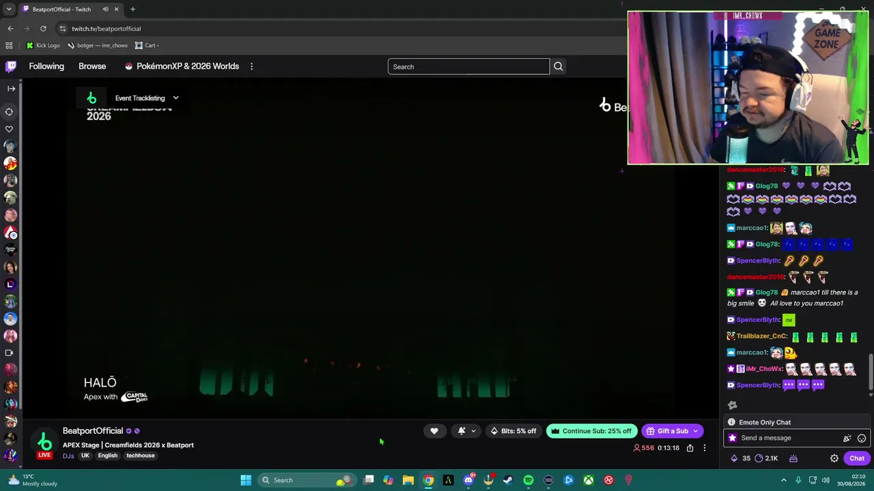The height and width of the screenshot is (491, 874).
Task: Click the Beatport logo on the tracklisting panel
Action: 91,98
